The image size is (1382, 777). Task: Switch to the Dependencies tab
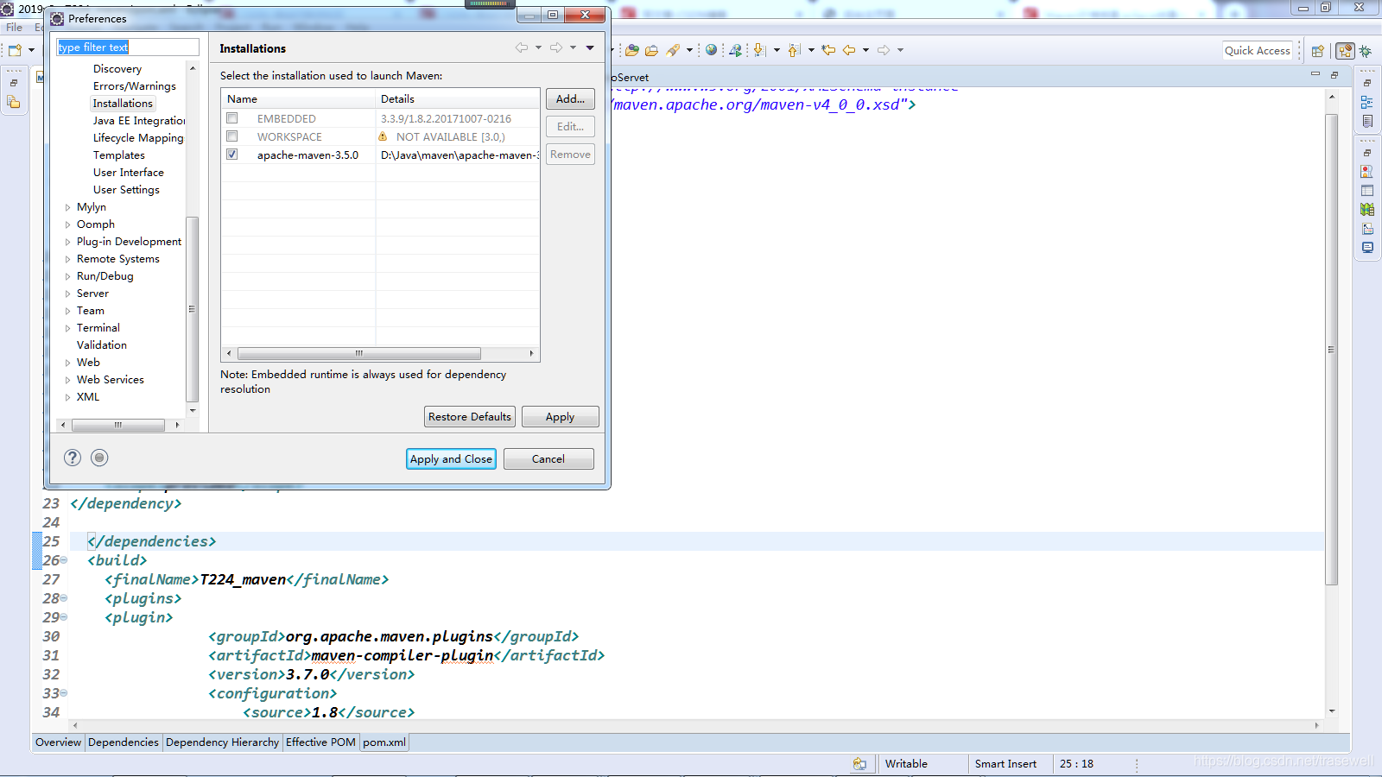click(124, 742)
